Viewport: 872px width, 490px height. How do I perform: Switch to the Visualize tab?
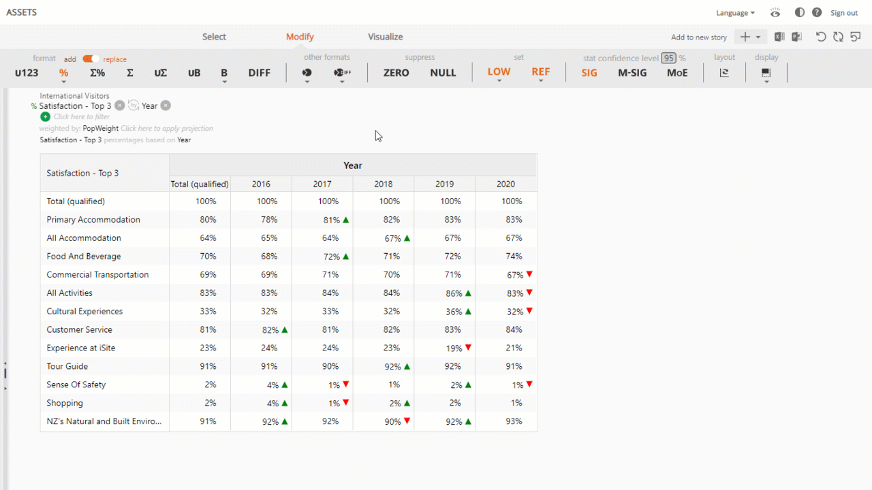pos(385,37)
